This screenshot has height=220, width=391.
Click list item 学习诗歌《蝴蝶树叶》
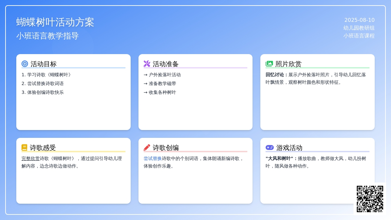coord(47,75)
